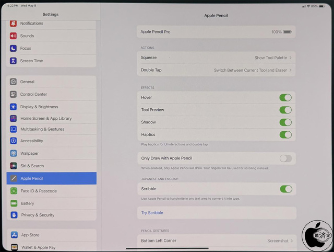Tap the Focus moon icon

(14, 49)
